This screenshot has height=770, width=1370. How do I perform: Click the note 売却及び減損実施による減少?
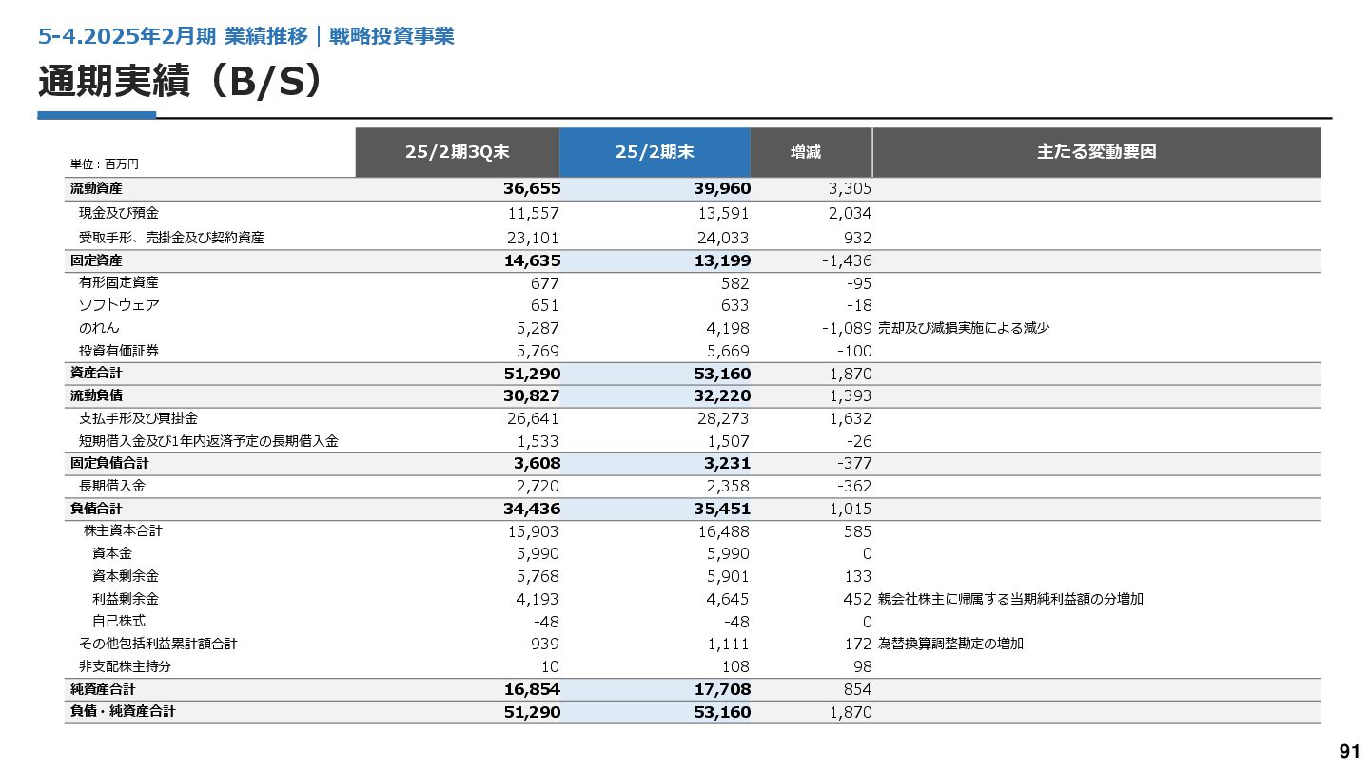(964, 328)
